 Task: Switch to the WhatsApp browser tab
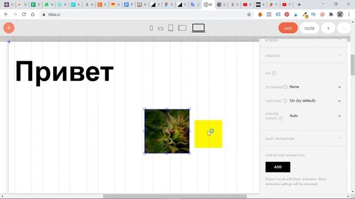[49, 4]
